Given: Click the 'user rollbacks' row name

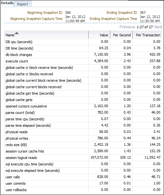Looking at the screenshot, I should [x=16, y=190].
